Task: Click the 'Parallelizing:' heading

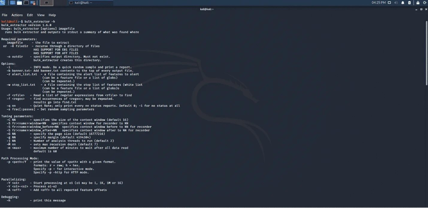Action: pos(14,179)
